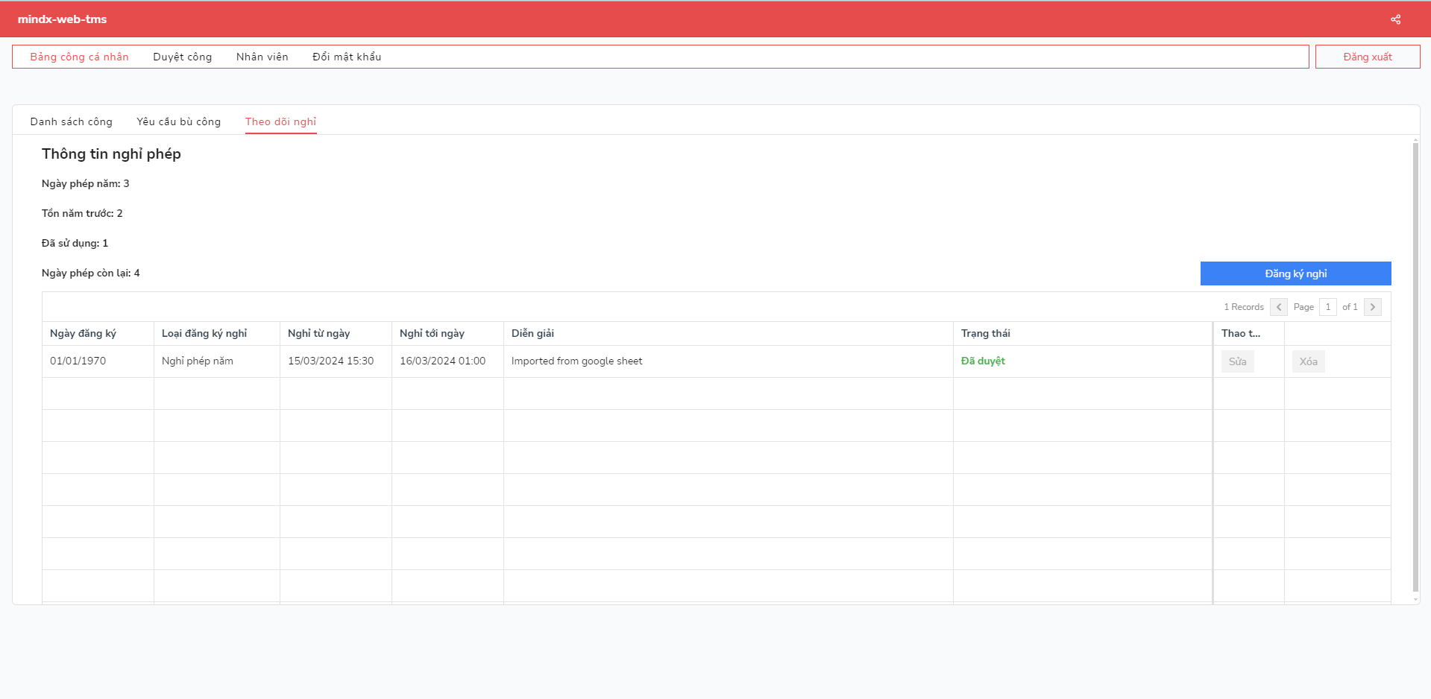Select the Nhân viên menu item
Screen dimensions: 1431x699
click(262, 57)
